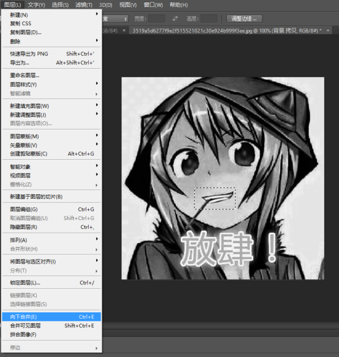Select 图层编组(G) entry
This screenshot has height=357, width=339.
pyautogui.click(x=51, y=209)
